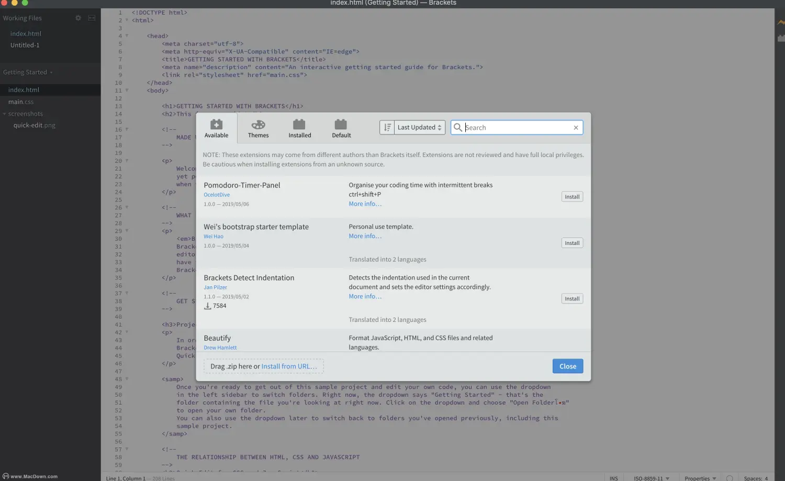Screen dimensions: 785x481
Task: Collapse the head tag fold on line 4
Action: (x=127, y=36)
